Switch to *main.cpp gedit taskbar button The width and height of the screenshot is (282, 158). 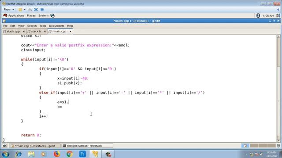pos(35,146)
